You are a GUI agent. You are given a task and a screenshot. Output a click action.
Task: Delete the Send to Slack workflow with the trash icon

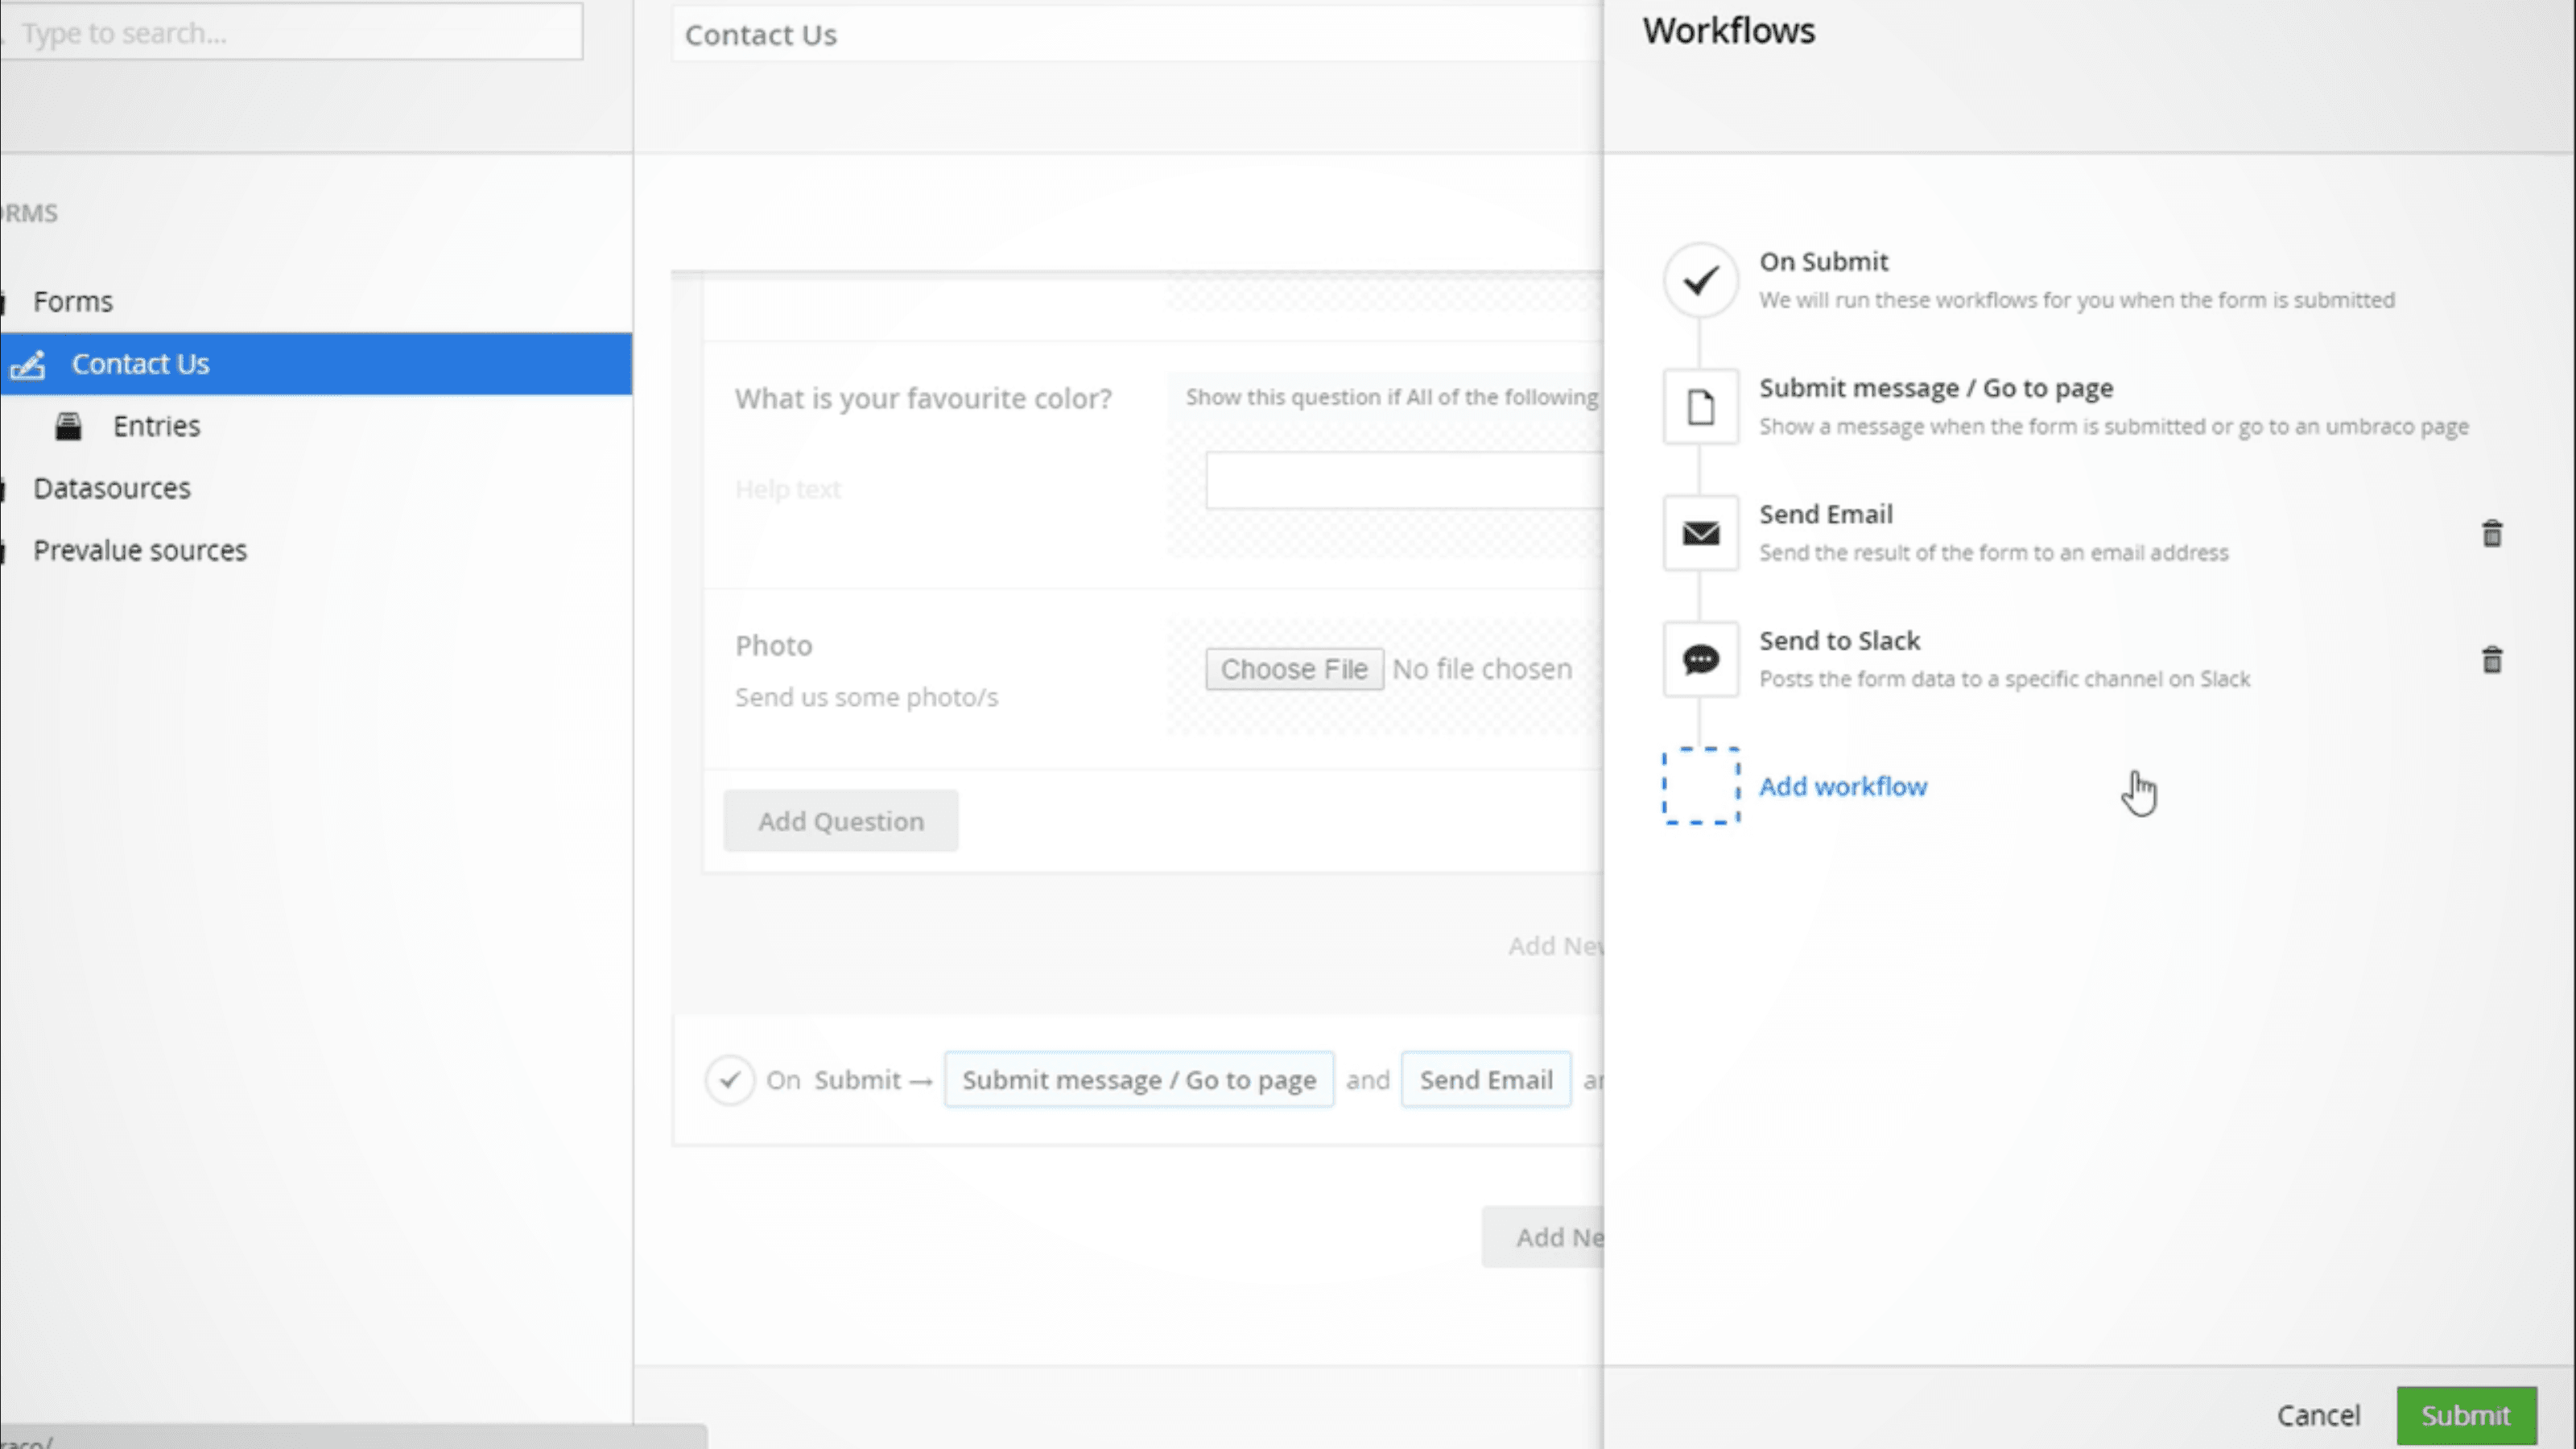pos(2492,659)
